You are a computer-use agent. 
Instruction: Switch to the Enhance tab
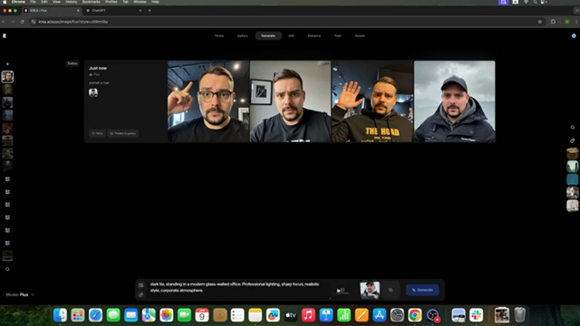314,36
